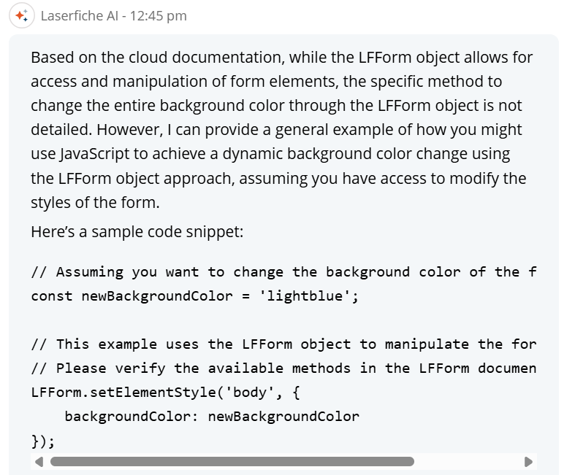Click the left arrow of code scrollbar
Image resolution: width=575 pixels, height=475 pixels.
tap(39, 462)
